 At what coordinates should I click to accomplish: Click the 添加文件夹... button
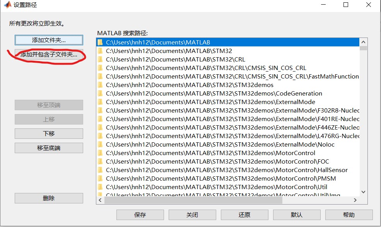49,40
